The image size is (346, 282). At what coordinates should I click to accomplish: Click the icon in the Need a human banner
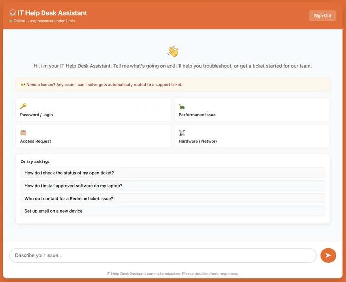click(x=23, y=85)
